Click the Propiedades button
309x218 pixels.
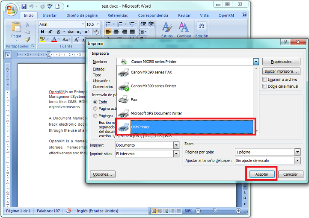point(281,62)
